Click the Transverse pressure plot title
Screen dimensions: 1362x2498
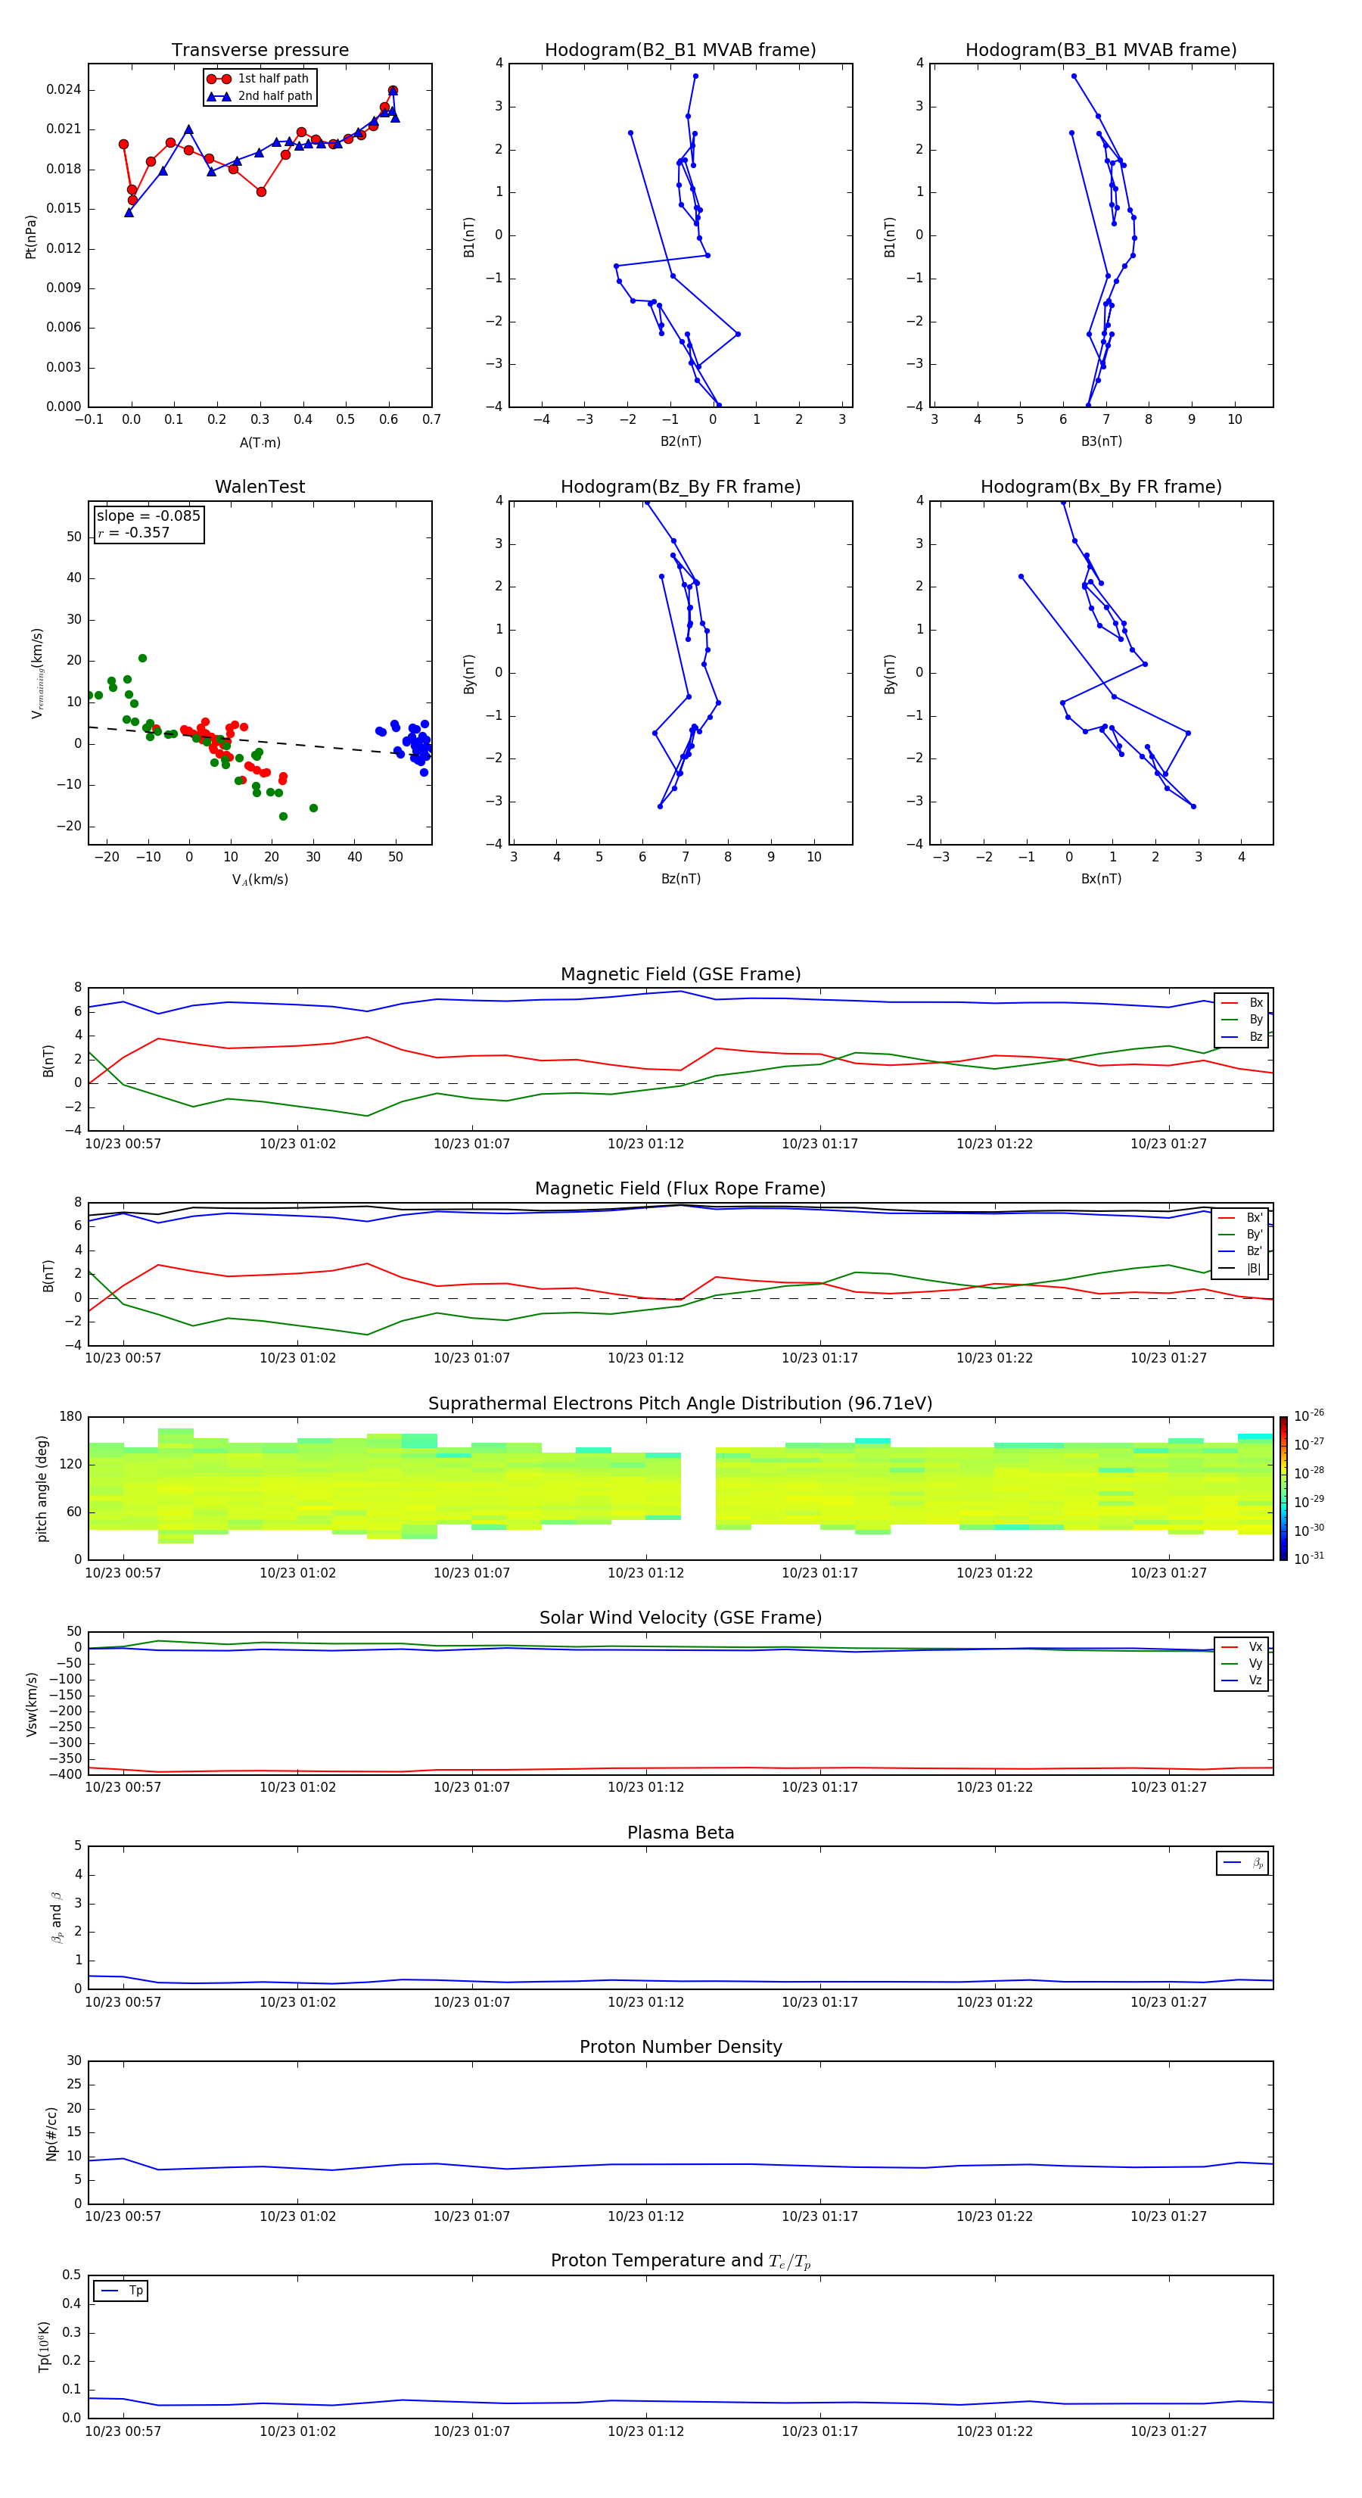point(260,49)
